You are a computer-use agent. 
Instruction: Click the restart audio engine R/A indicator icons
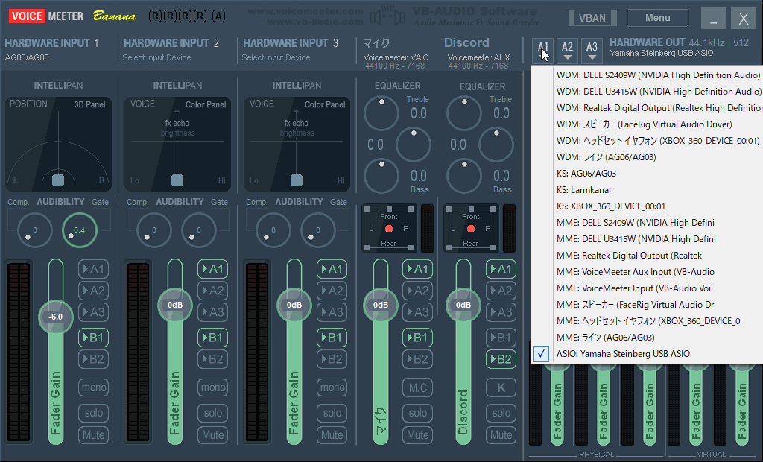[x=187, y=16]
